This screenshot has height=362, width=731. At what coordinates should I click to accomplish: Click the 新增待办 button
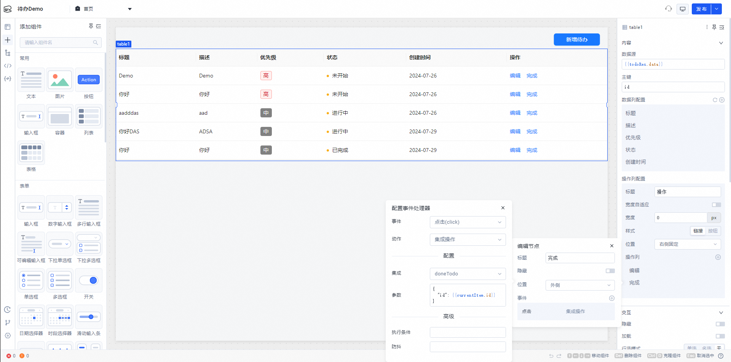[576, 40]
